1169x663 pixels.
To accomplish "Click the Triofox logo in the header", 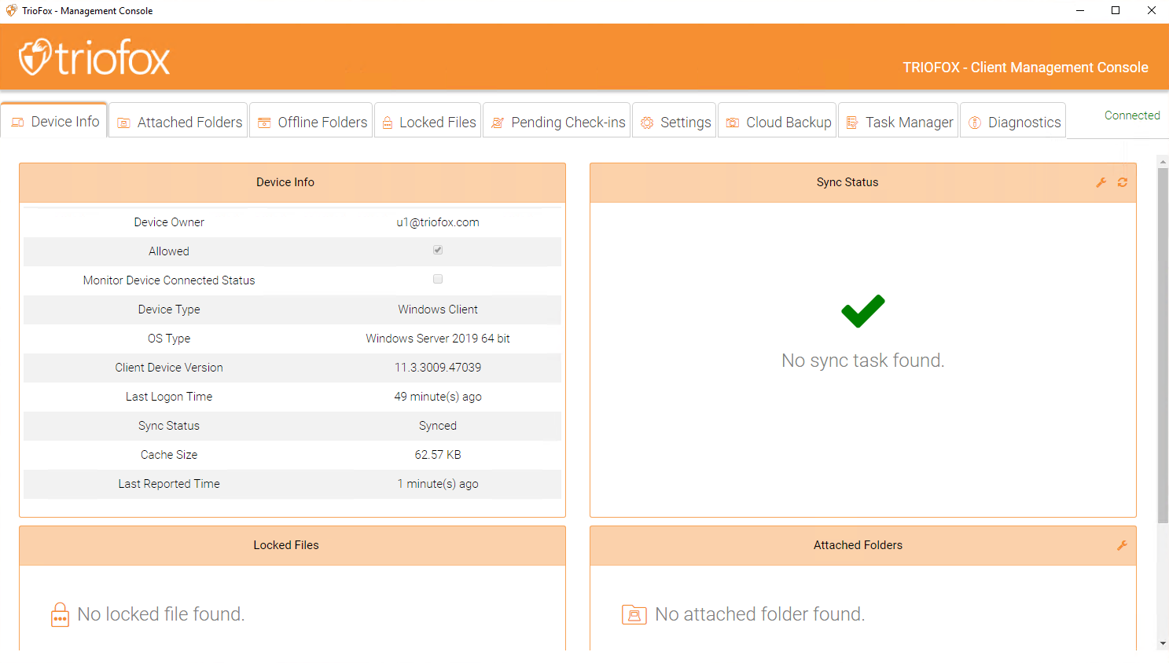I will click(x=94, y=57).
